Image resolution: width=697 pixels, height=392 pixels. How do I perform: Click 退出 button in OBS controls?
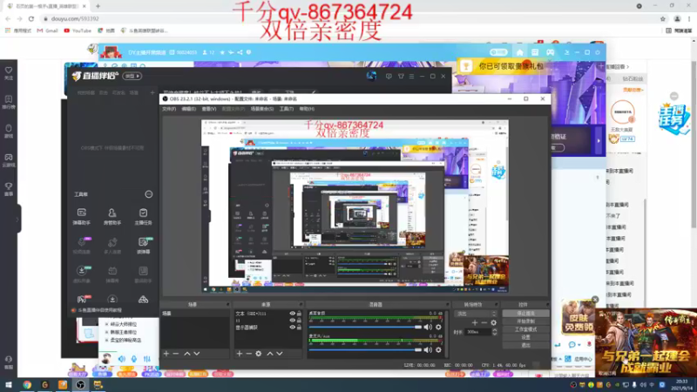click(526, 345)
